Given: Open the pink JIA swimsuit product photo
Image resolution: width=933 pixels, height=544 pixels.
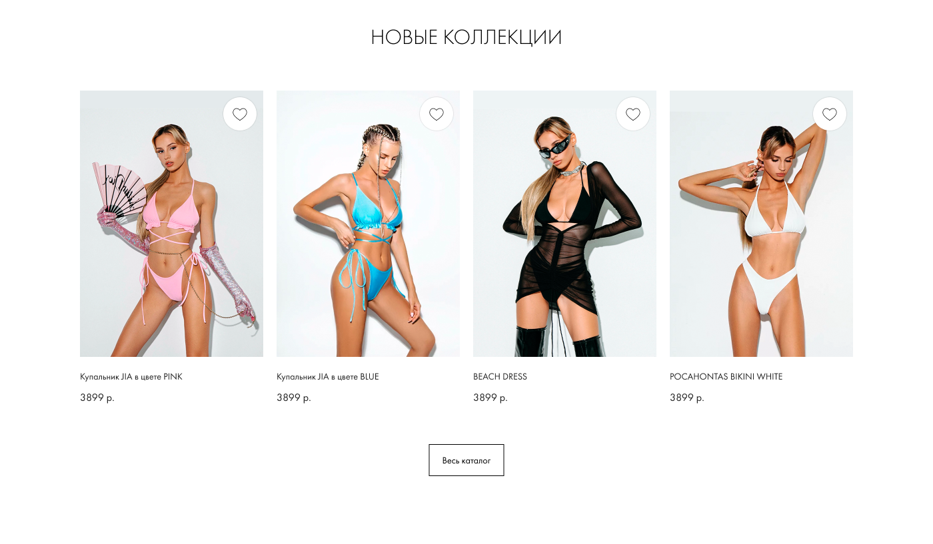Looking at the screenshot, I should click(171, 224).
